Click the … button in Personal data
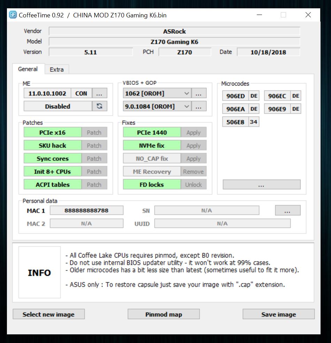Viewport: 331px width, 343px height. tap(287, 210)
